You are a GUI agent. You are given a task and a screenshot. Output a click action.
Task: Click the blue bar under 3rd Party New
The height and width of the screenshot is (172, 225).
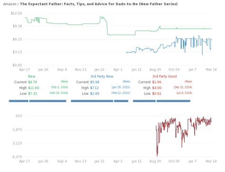coord(100,101)
